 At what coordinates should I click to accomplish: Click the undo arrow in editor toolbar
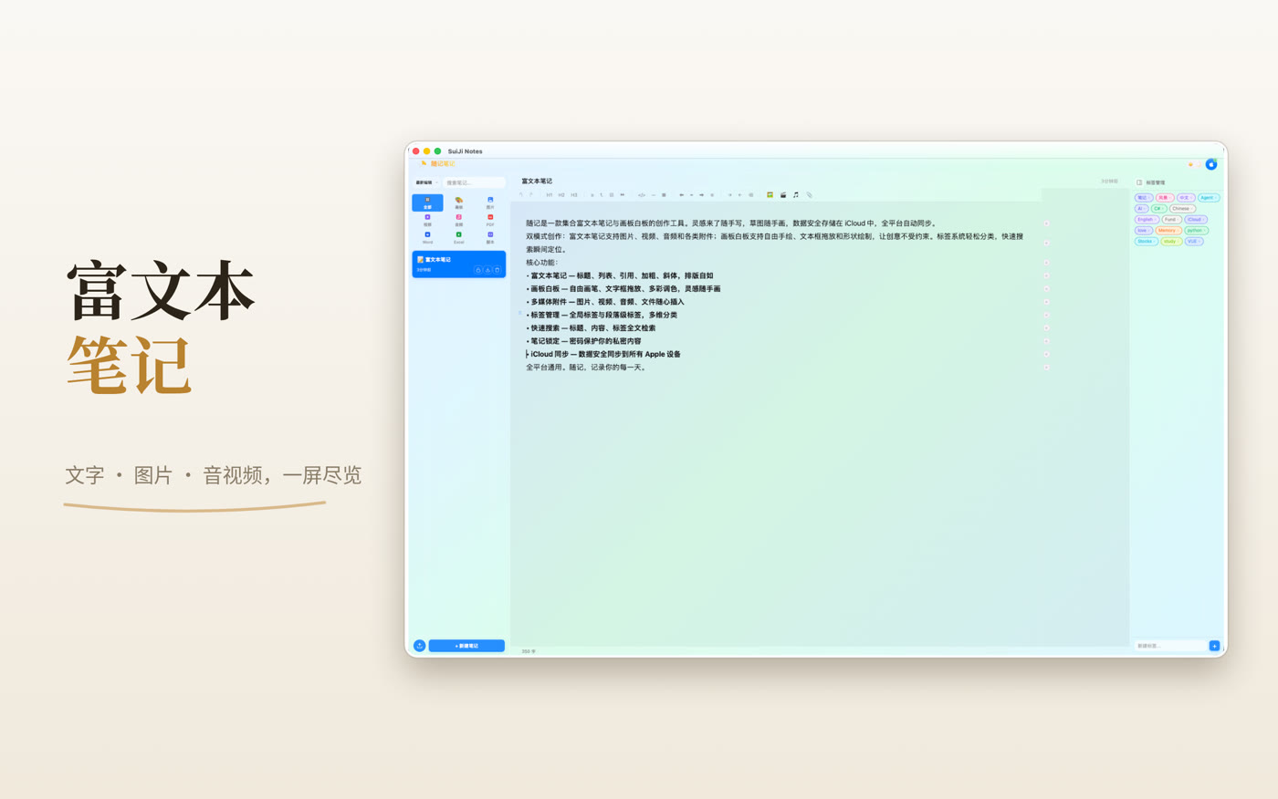pyautogui.click(x=521, y=195)
